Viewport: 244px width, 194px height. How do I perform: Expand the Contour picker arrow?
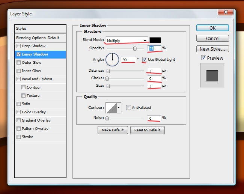tap(119, 108)
